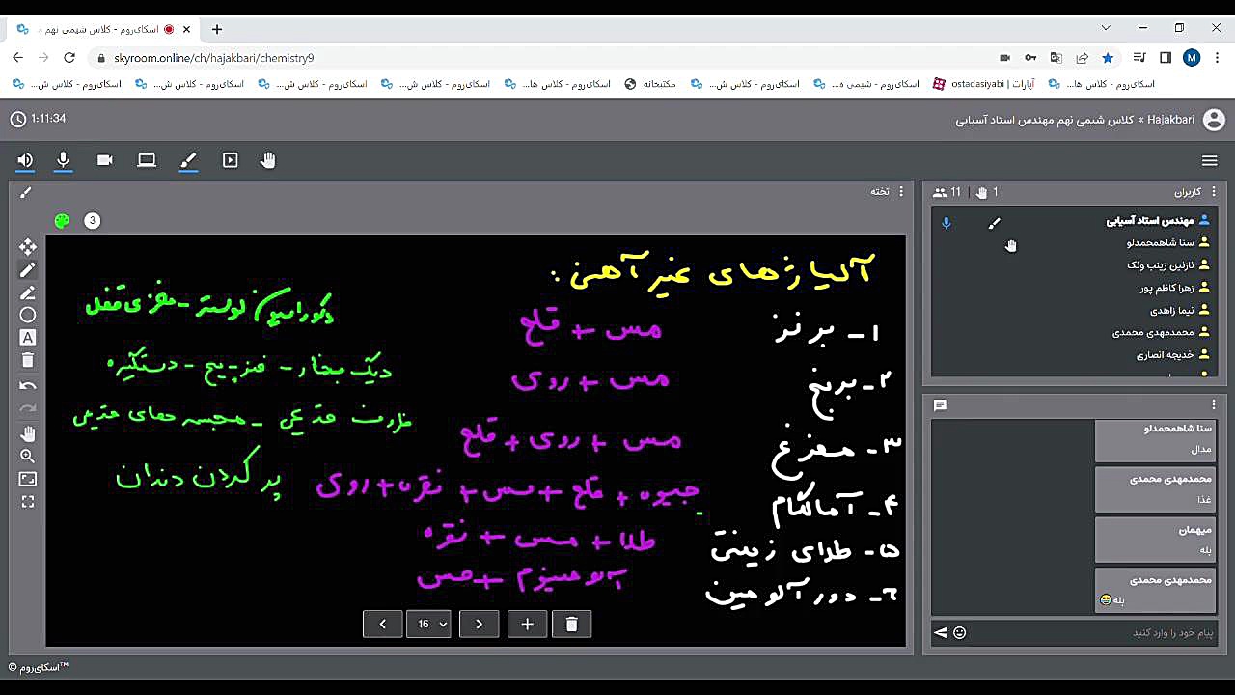Click the fit-to-screen whiteboard icon
Screen dimensions: 1235x695
point(28,479)
